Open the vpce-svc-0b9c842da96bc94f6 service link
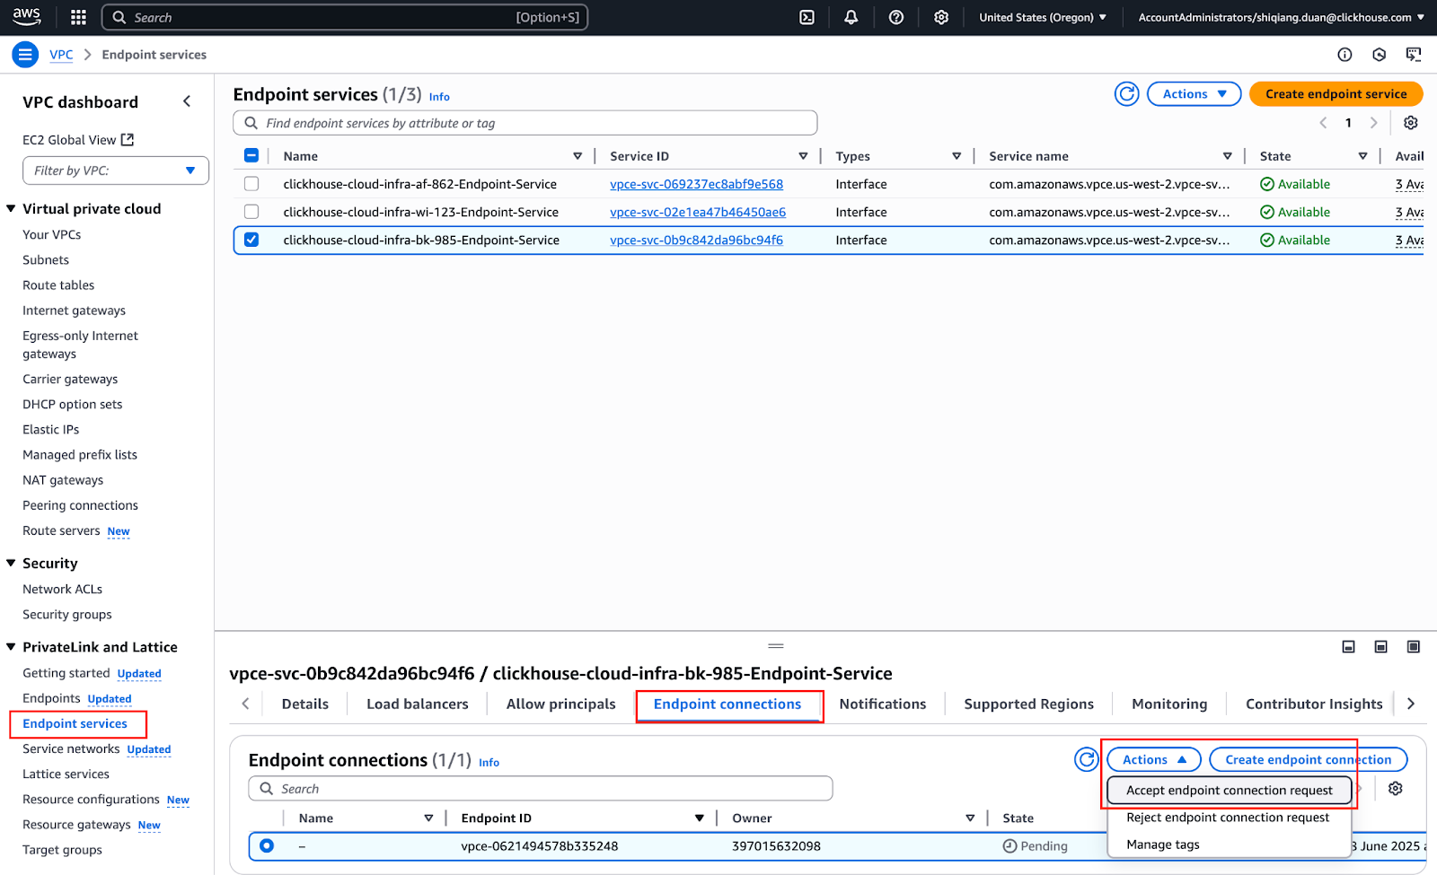1437x875 pixels. [x=696, y=240]
